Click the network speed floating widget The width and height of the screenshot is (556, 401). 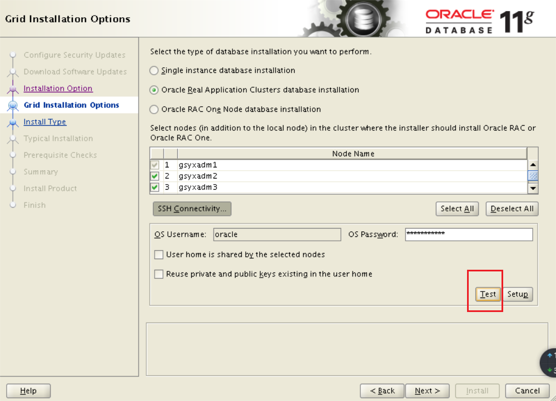click(548, 363)
